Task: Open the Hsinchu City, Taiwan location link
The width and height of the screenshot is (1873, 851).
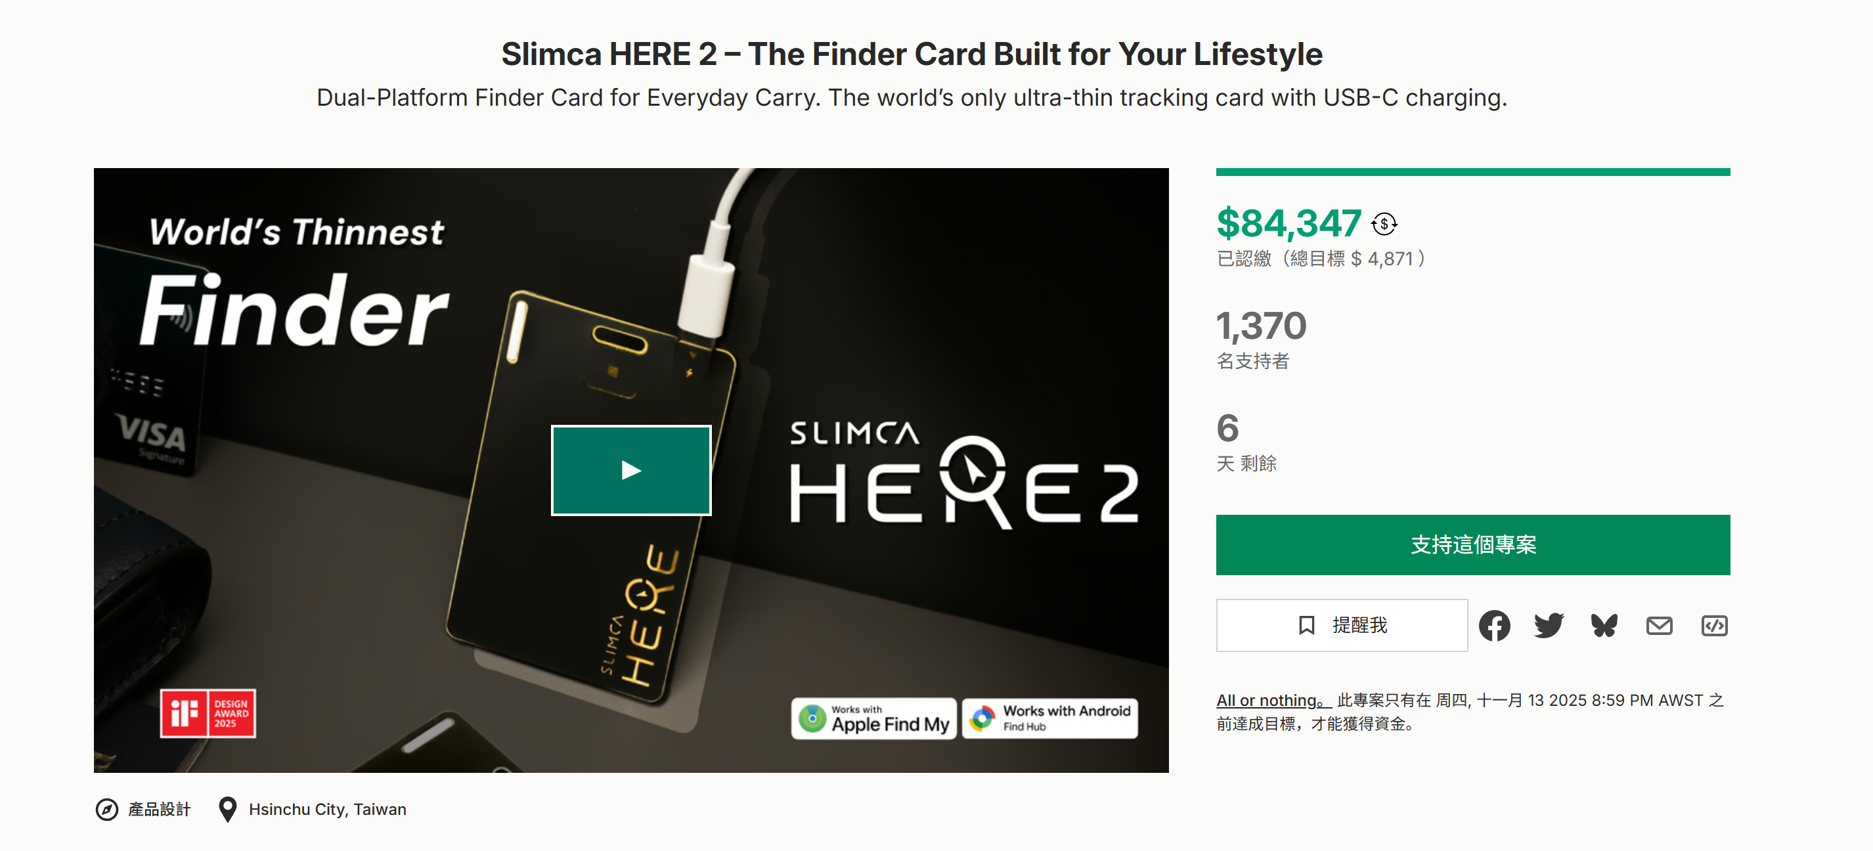Action: (327, 810)
